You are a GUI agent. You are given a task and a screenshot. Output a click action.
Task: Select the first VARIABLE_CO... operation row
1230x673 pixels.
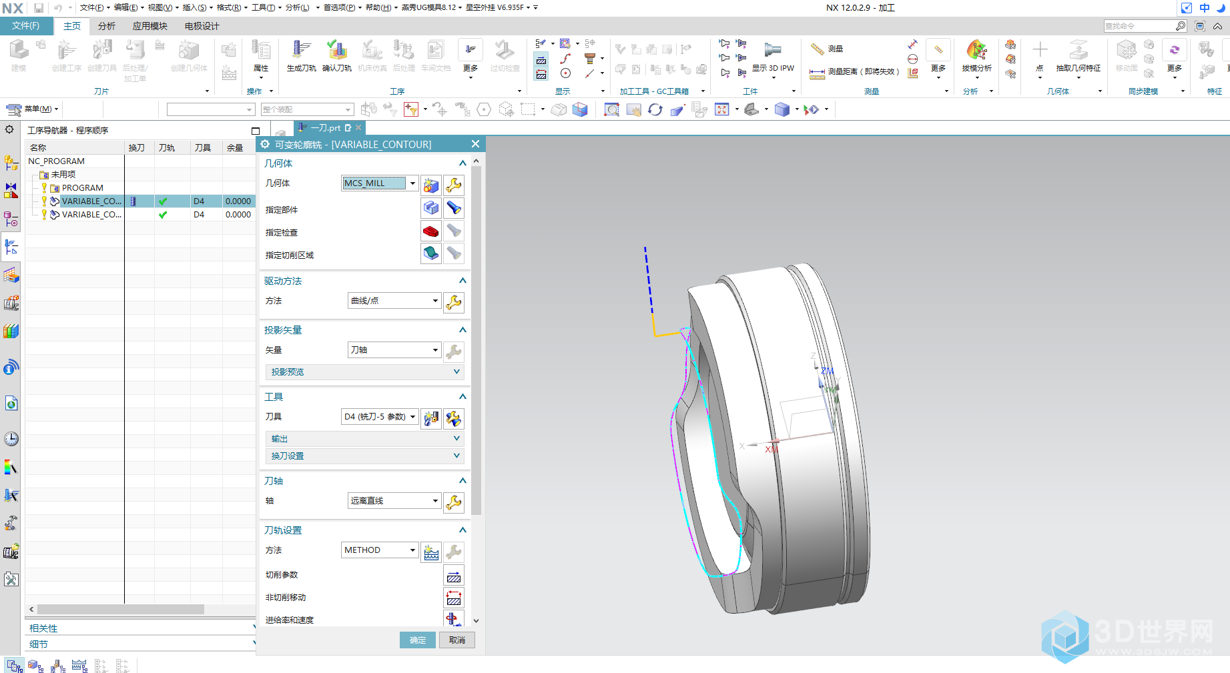(x=140, y=201)
